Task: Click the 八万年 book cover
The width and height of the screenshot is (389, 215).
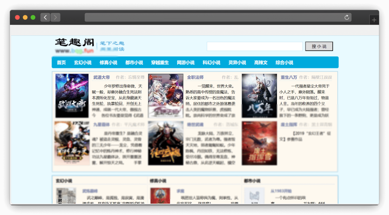Action: click(x=259, y=95)
